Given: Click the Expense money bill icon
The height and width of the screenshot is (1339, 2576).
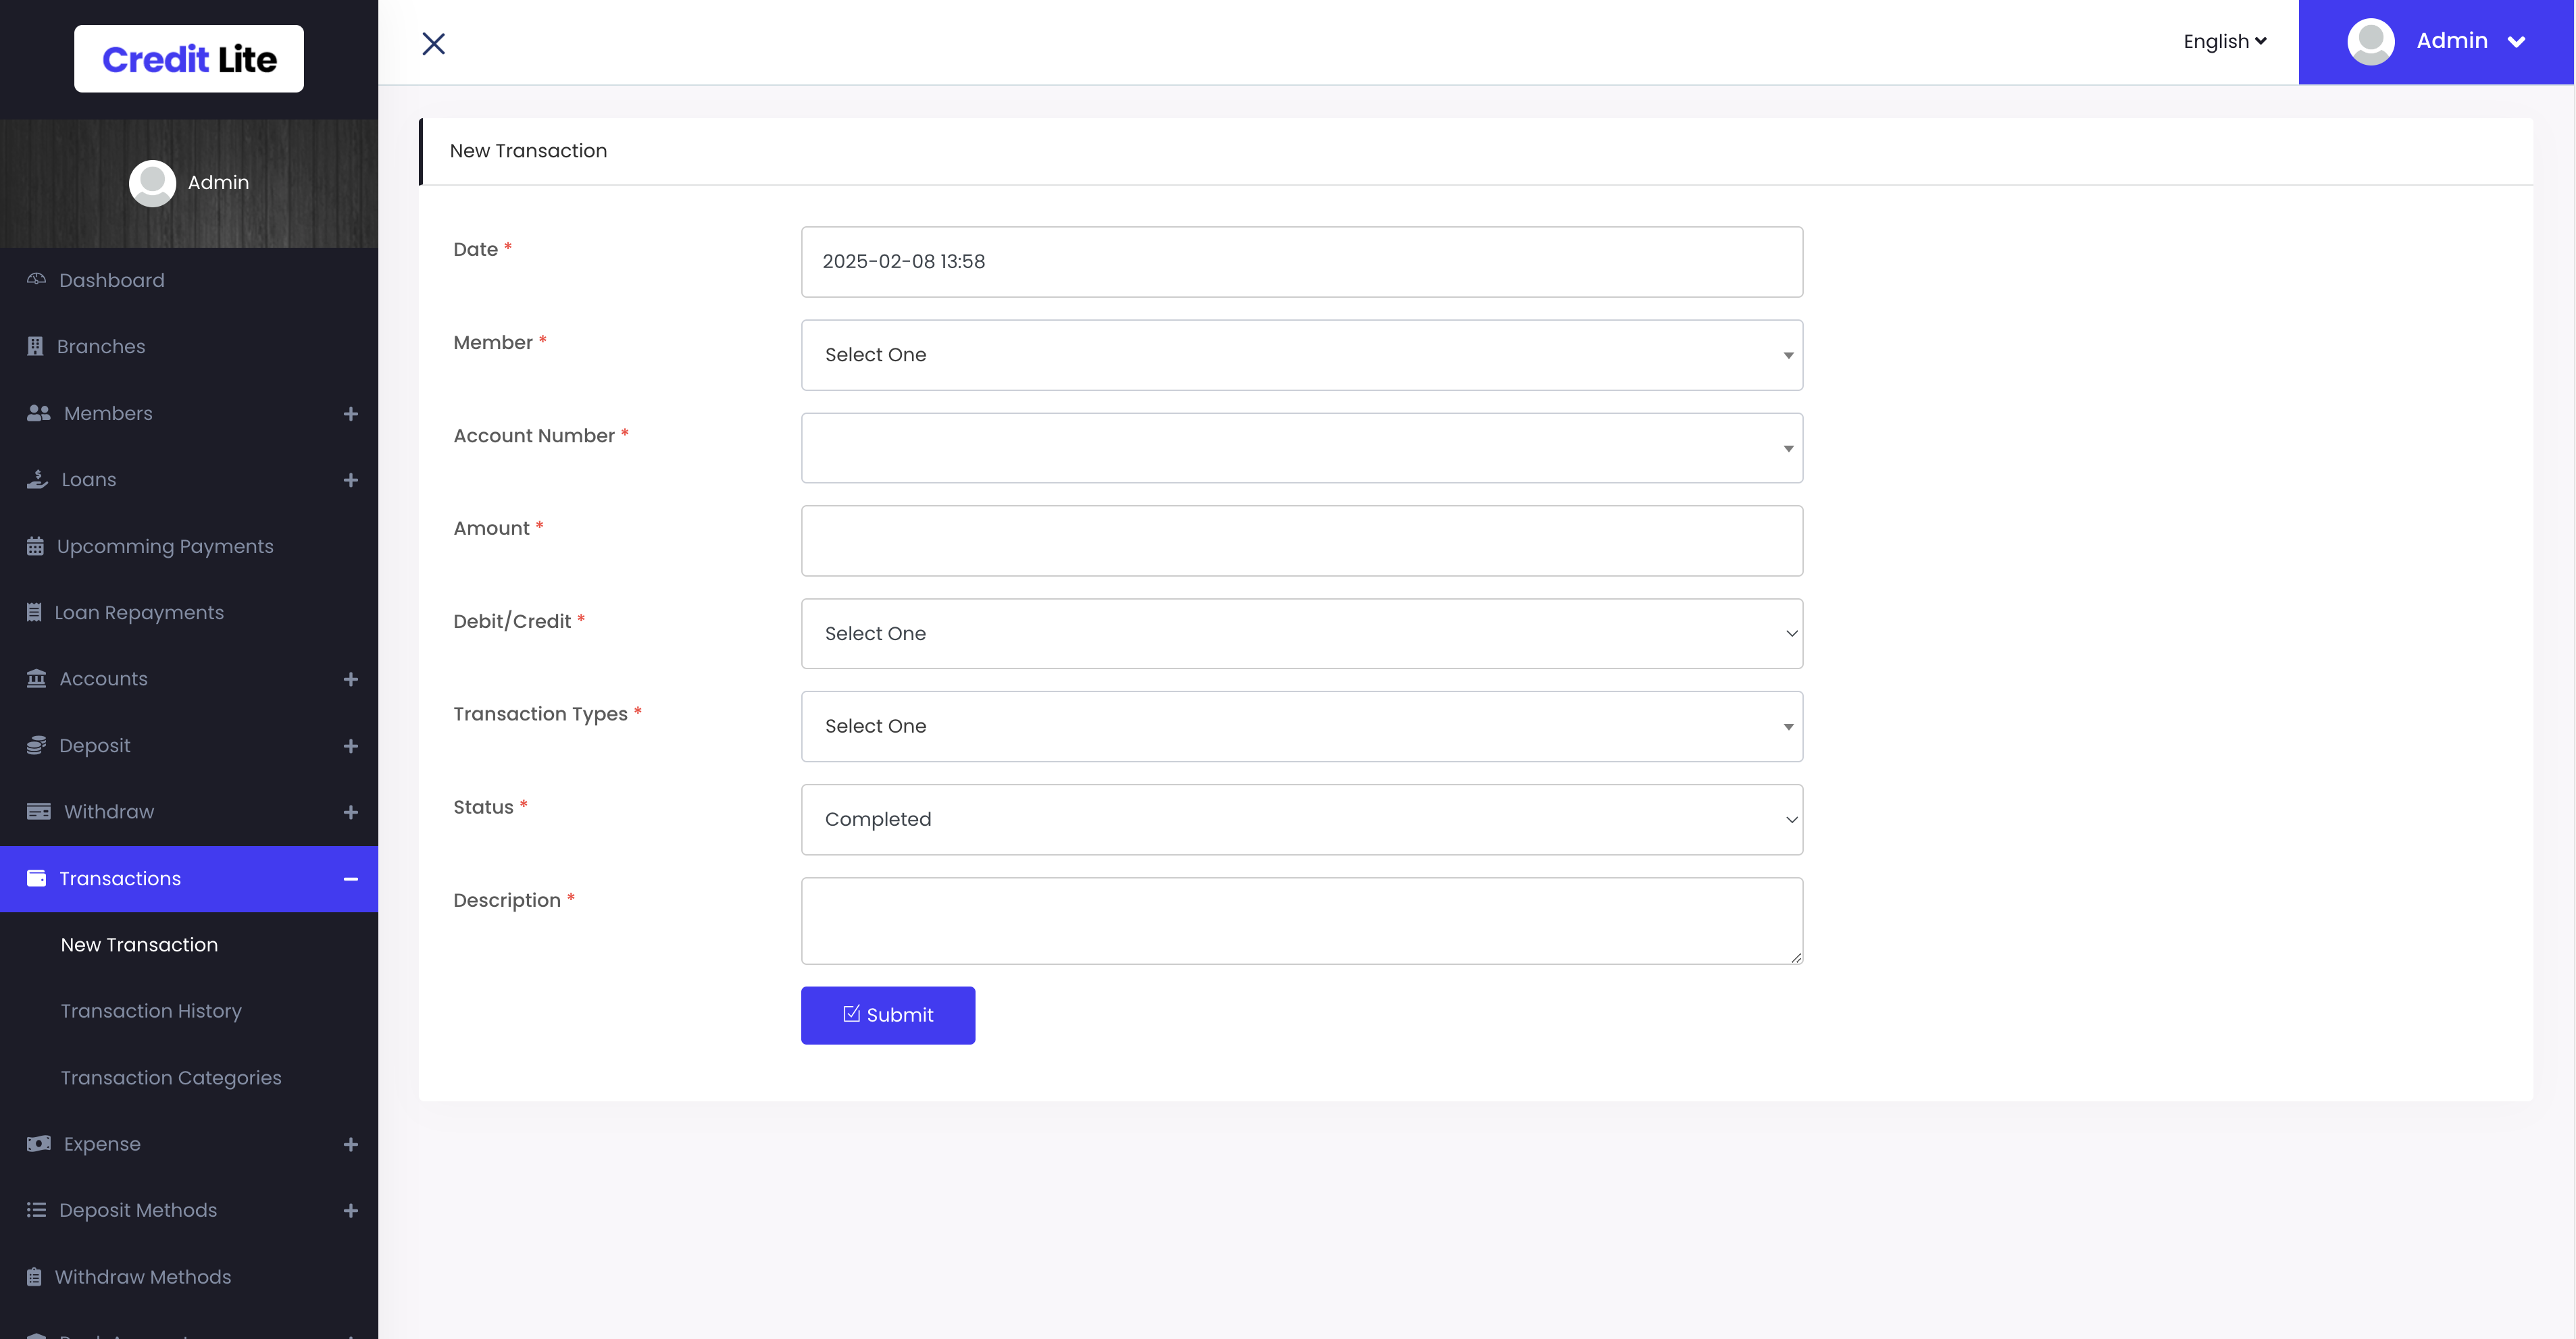Looking at the screenshot, I should click(38, 1143).
